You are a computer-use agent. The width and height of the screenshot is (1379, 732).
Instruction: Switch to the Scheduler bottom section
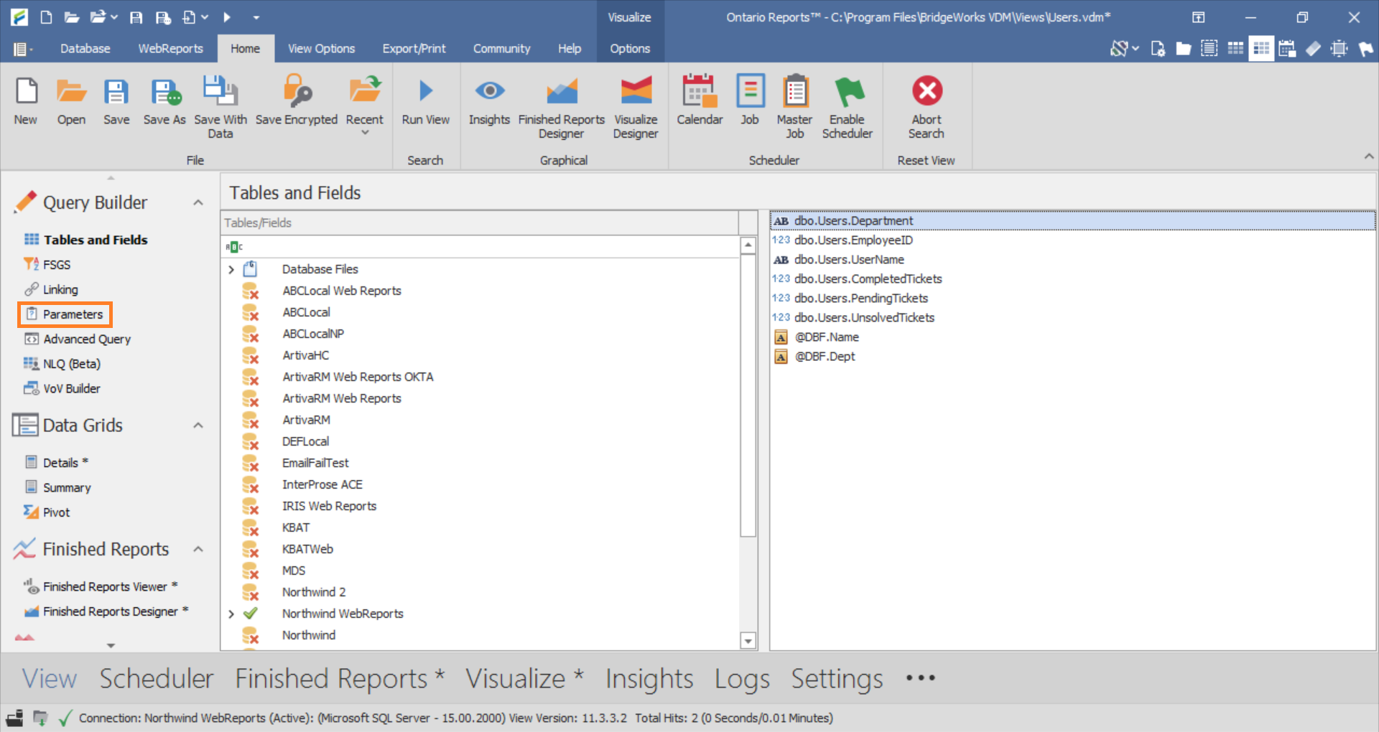[156, 678]
